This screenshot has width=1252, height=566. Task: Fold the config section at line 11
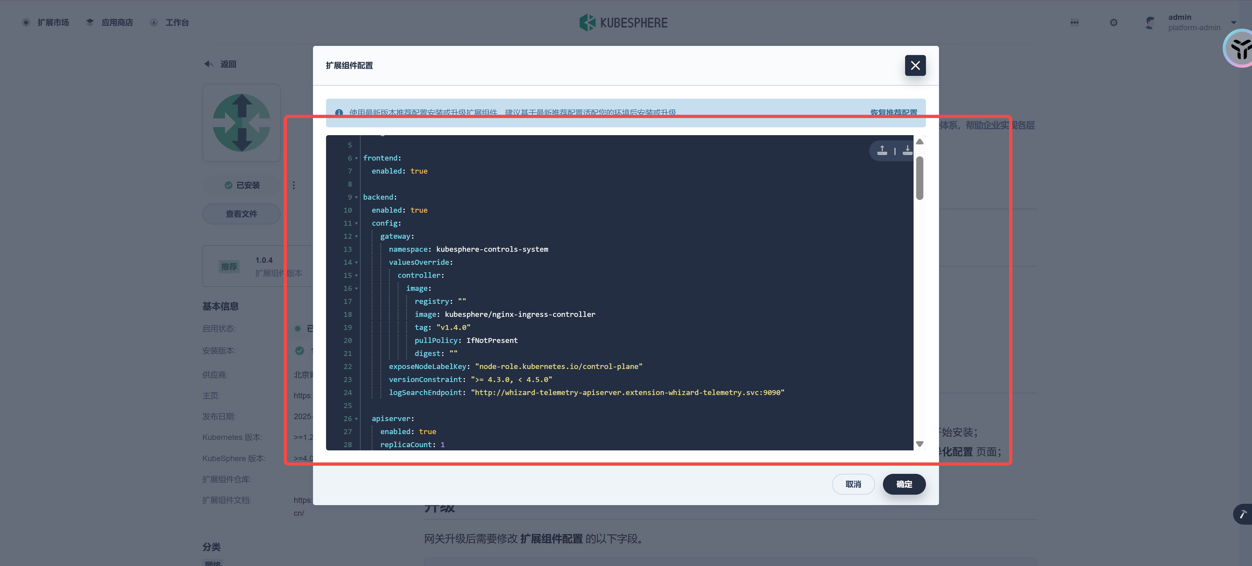(x=356, y=223)
